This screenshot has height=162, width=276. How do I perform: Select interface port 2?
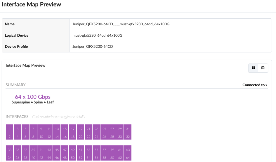[x=10, y=136]
